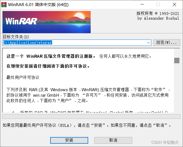This screenshot has width=183, height=147.
Task: Click the window title WinRAR 6.01 简体中文版
Action: point(38,5)
